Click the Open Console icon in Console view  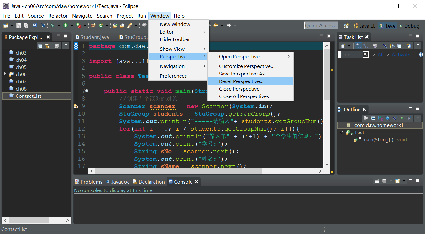tap(397, 181)
